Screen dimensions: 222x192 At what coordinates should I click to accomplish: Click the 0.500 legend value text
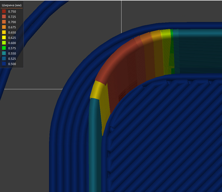[12, 64]
